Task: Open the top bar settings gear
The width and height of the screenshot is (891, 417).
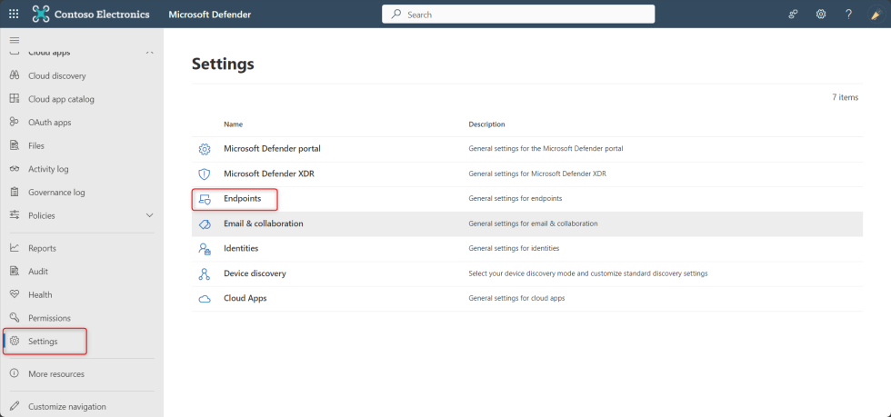Action: pyautogui.click(x=821, y=15)
